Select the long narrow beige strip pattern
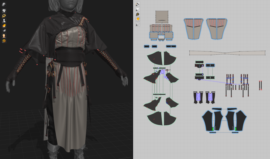This screenshot has width=270, height=159. (227, 53)
